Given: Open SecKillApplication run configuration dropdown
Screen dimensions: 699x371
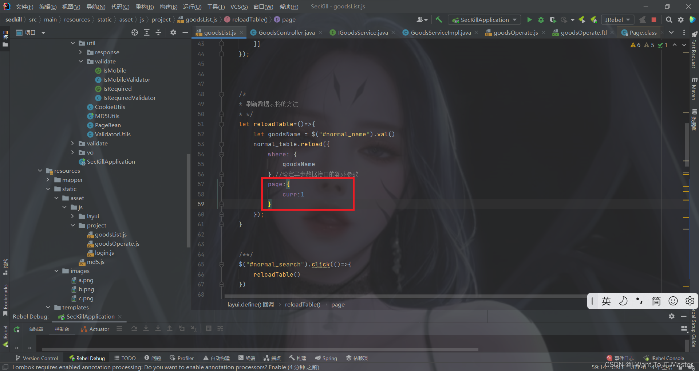Looking at the screenshot, I should (x=484, y=20).
